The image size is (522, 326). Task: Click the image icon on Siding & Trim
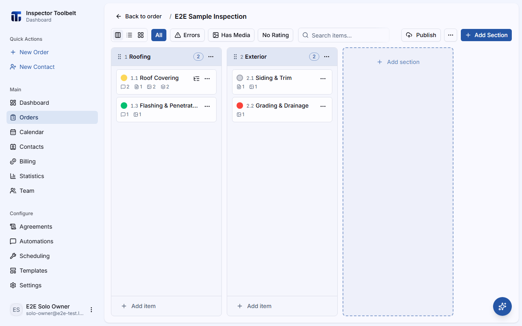pos(252,87)
